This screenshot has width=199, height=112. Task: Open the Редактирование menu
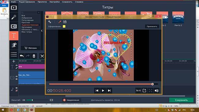click(27, 2)
